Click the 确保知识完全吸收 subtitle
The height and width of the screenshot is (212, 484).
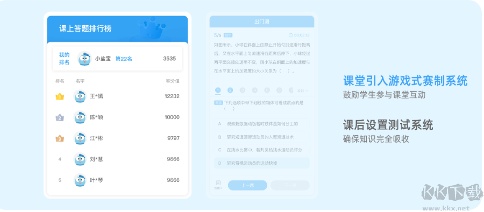pos(376,139)
